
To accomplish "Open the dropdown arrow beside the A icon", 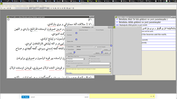I will point(14,8).
